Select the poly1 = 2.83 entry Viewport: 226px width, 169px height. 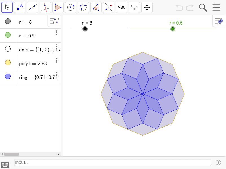pyautogui.click(x=33, y=64)
